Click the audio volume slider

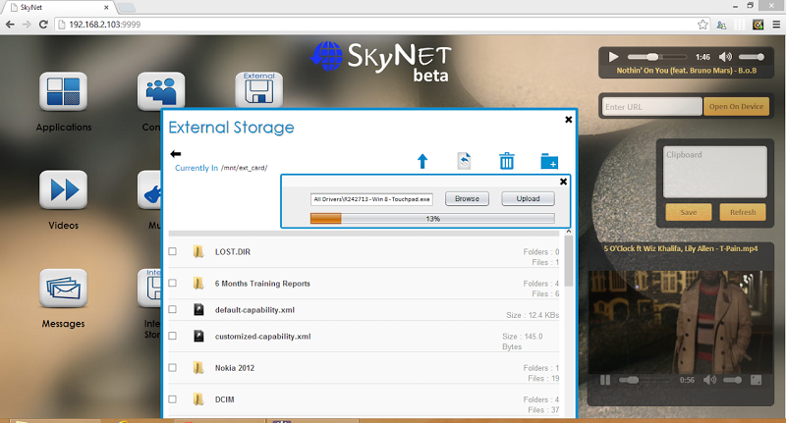pyautogui.click(x=751, y=57)
